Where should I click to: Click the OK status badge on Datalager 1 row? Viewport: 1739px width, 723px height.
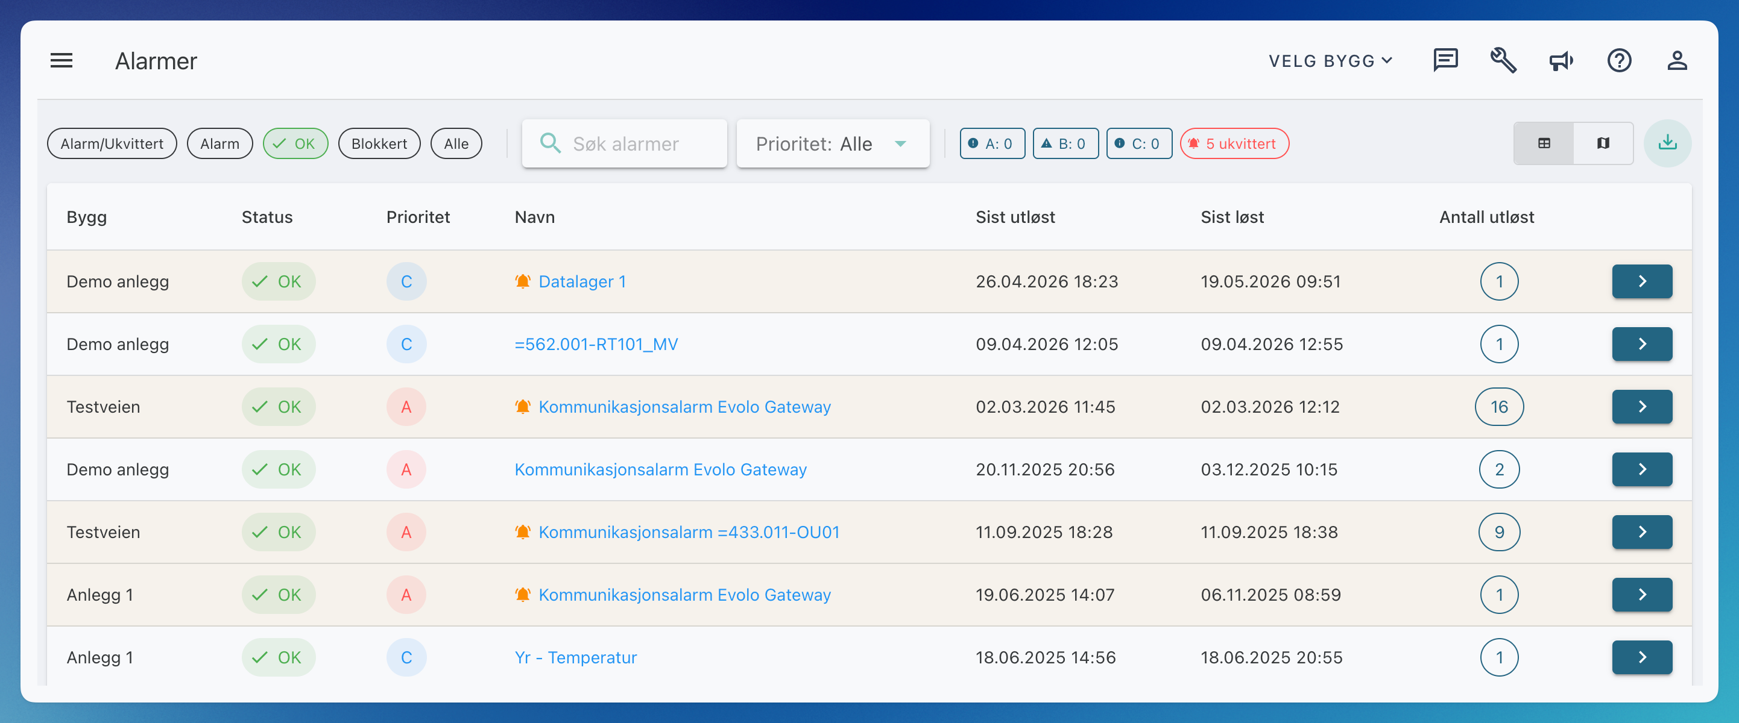[x=278, y=281]
